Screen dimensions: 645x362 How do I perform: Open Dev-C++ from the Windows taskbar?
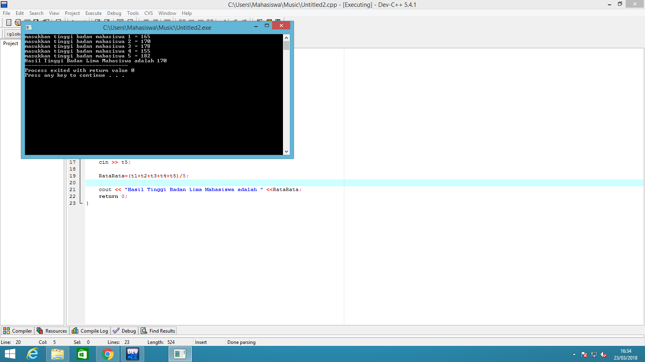pos(132,354)
